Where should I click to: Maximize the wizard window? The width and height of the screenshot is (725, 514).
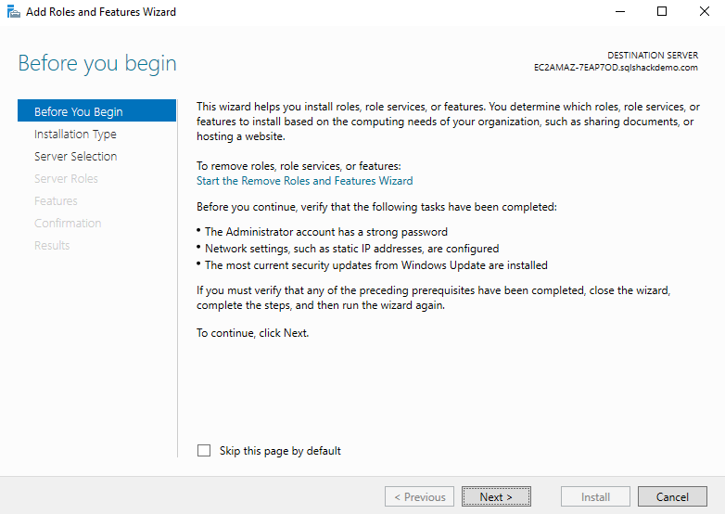tap(661, 12)
